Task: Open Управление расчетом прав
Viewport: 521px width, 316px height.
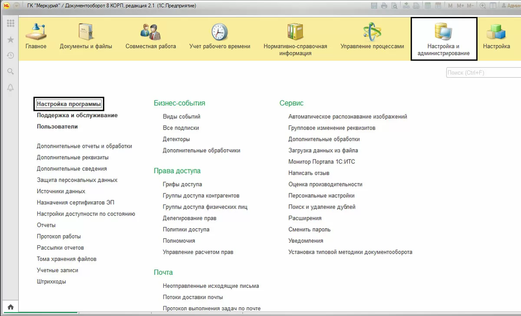Action: pos(198,252)
